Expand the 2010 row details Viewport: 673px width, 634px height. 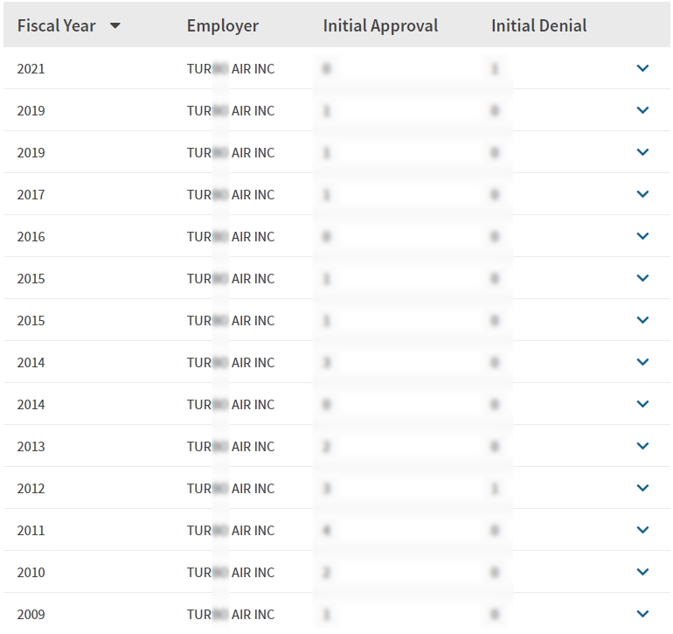(642, 572)
